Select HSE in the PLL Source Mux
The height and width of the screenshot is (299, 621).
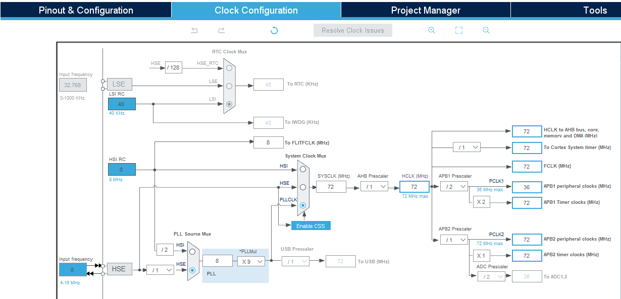click(x=192, y=270)
